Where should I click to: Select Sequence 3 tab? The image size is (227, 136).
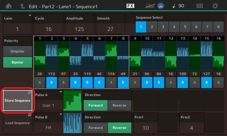(x=163, y=27)
